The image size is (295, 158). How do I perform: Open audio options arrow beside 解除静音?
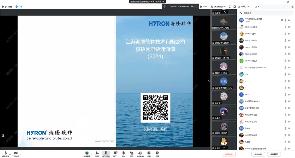[10, 154]
